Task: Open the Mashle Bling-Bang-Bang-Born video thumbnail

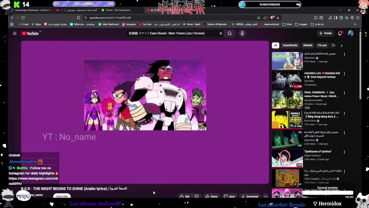Action: click(x=287, y=120)
